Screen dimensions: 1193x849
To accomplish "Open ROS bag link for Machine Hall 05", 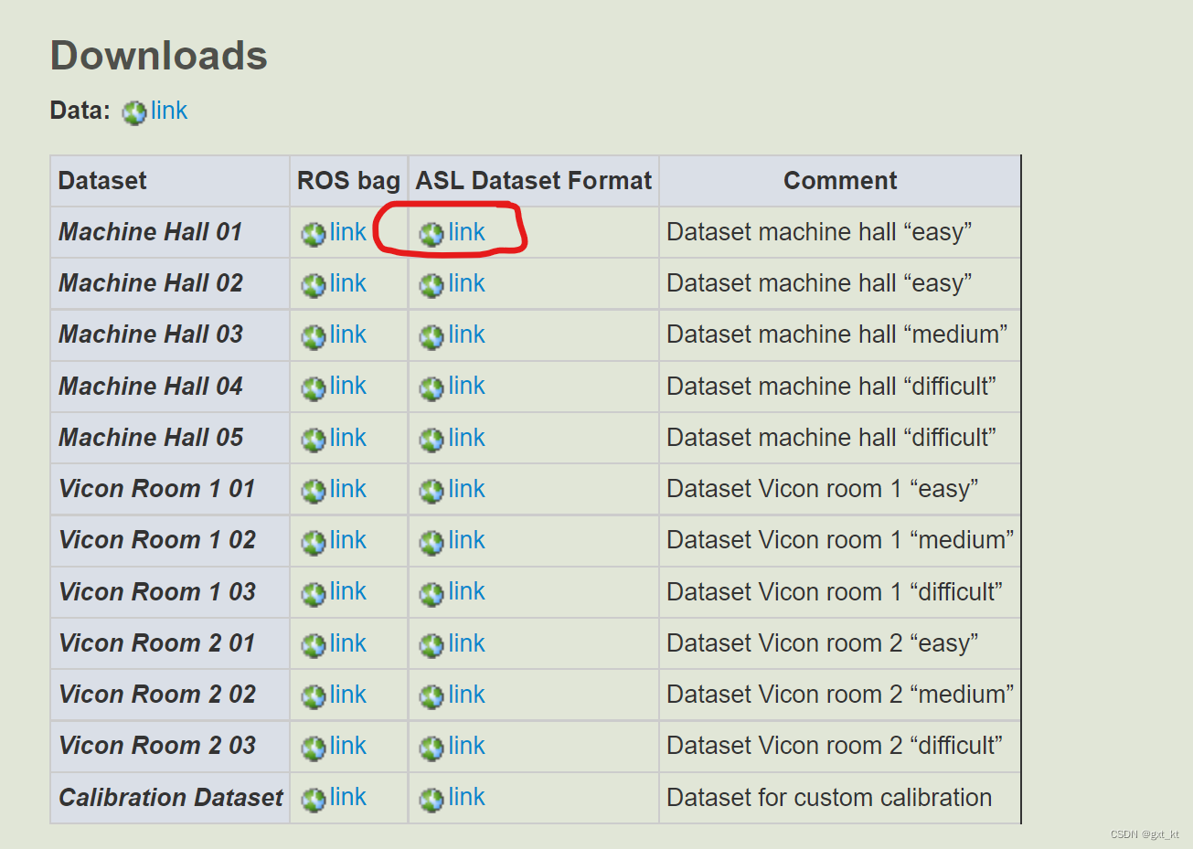I will [x=348, y=438].
